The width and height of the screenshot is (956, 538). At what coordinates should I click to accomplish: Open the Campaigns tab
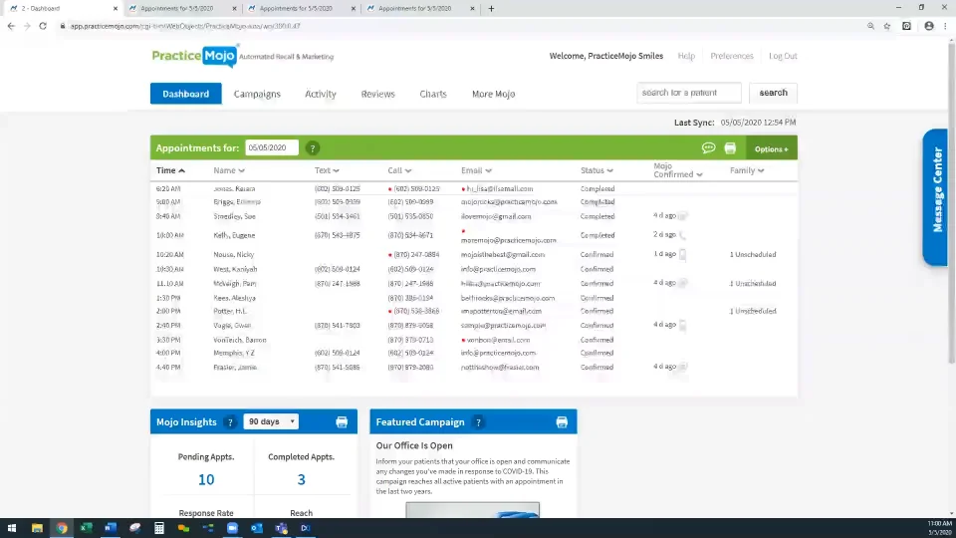click(257, 94)
